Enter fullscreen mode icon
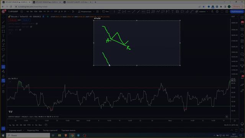The width and height of the screenshot is (245, 138). click(222, 11)
